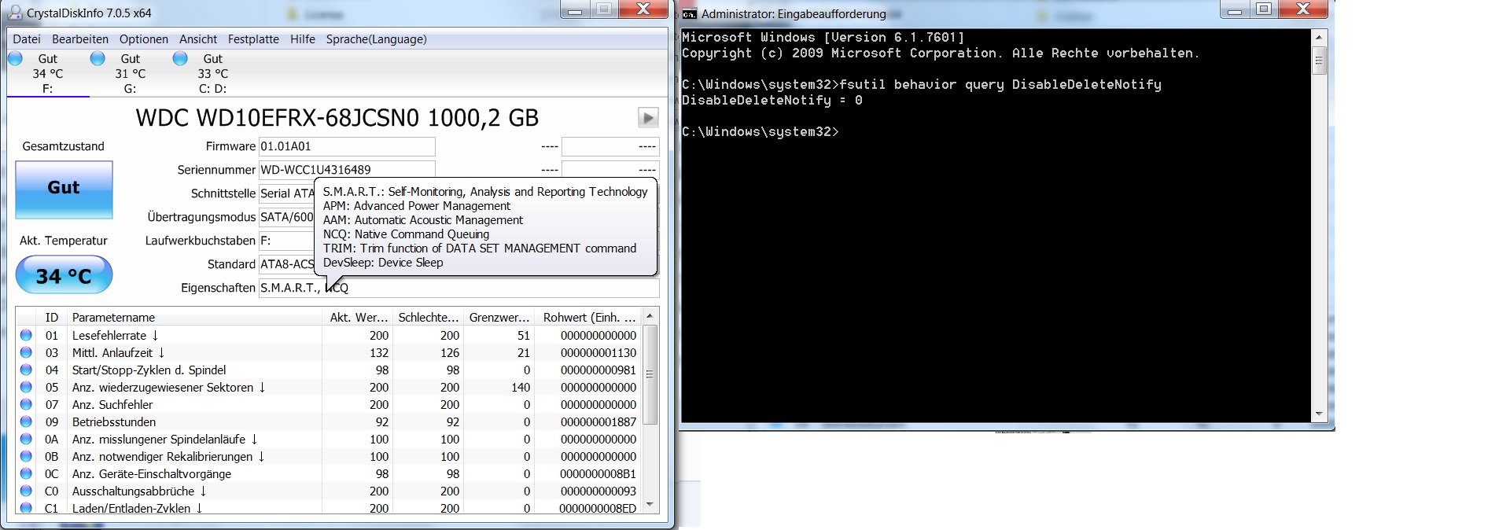Image resolution: width=1510 pixels, height=530 pixels.
Task: Select drive F: status tab
Action: coord(48,74)
